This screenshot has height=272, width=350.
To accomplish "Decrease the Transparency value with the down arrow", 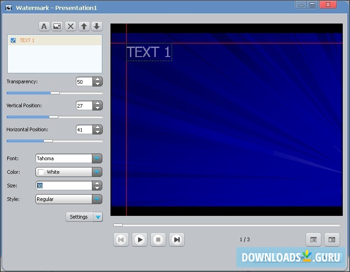I will [97, 84].
